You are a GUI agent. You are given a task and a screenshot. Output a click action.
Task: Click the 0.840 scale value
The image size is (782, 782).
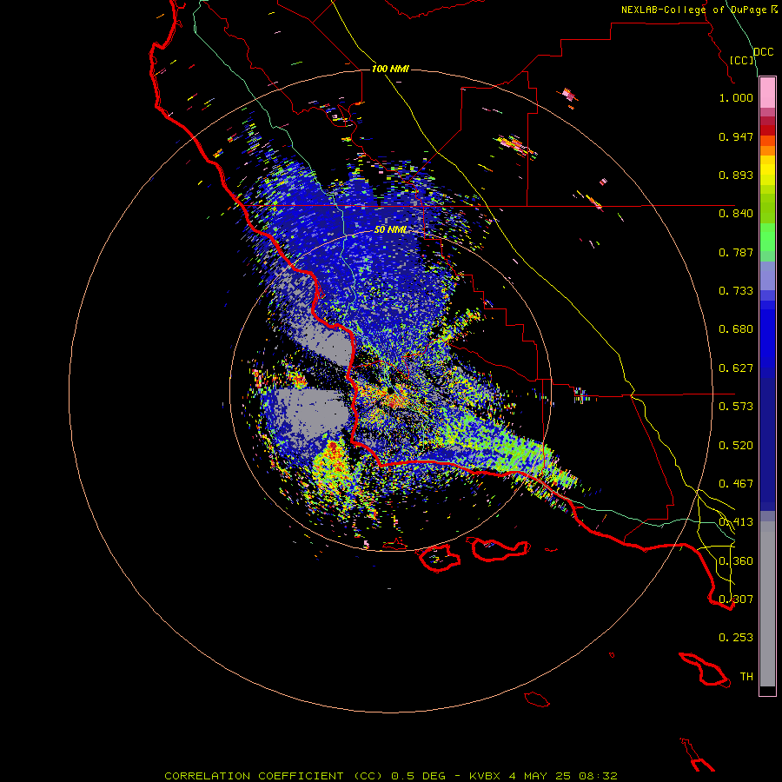(736, 214)
